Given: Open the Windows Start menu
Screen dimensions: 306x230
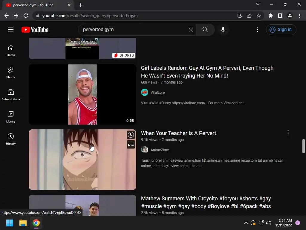Looking at the screenshot, I should (x=10, y=223).
